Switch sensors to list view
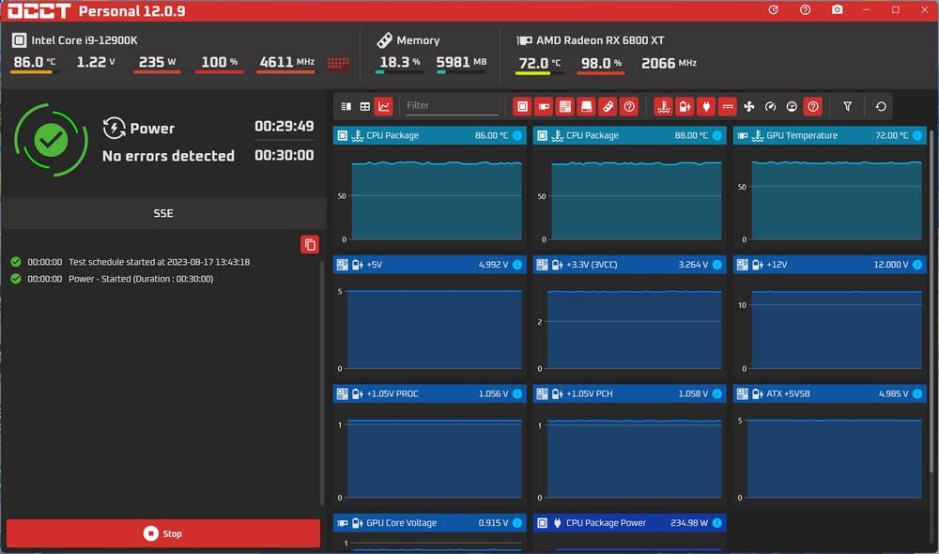The width and height of the screenshot is (939, 554). [x=346, y=107]
